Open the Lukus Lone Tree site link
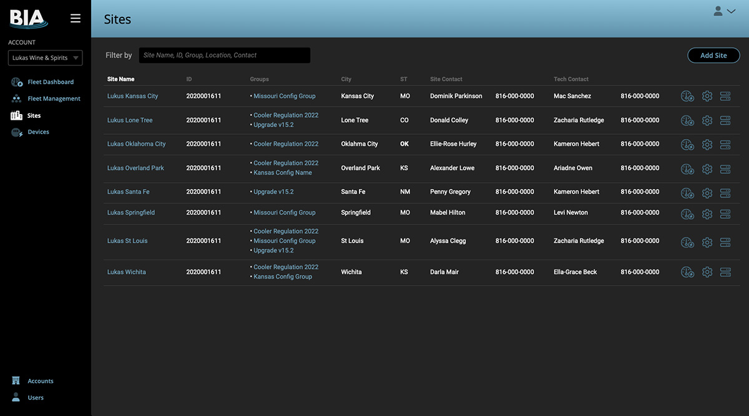Screen dimensions: 749x416 pyautogui.click(x=130, y=120)
